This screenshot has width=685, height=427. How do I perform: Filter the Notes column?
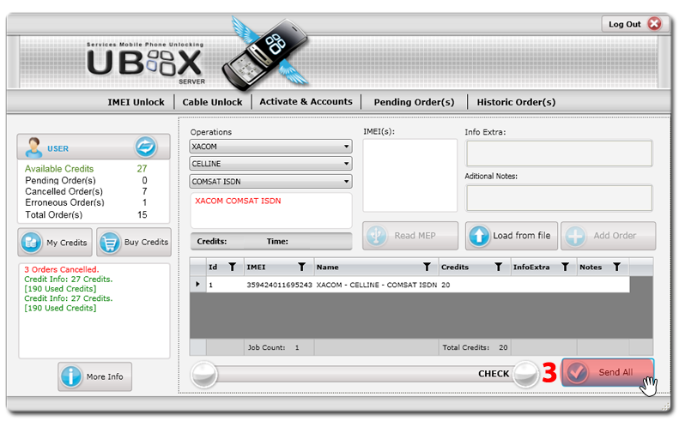coord(616,267)
